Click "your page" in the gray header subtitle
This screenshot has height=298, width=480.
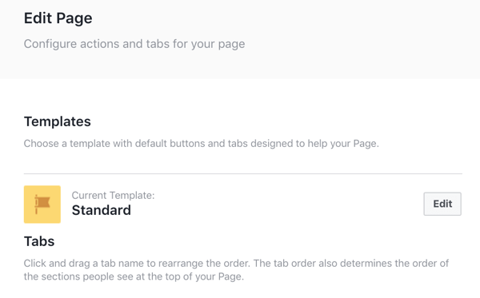coord(218,45)
